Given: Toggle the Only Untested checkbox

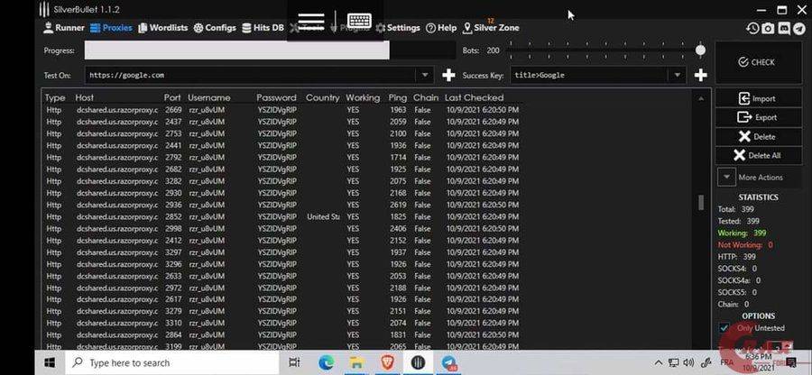Looking at the screenshot, I should 724,328.
